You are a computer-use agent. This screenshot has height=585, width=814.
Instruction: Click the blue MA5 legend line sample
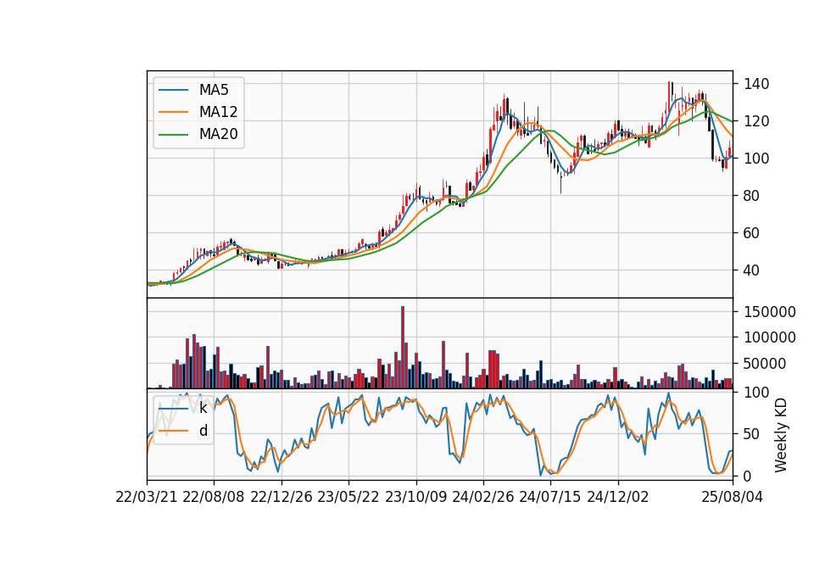point(173,90)
